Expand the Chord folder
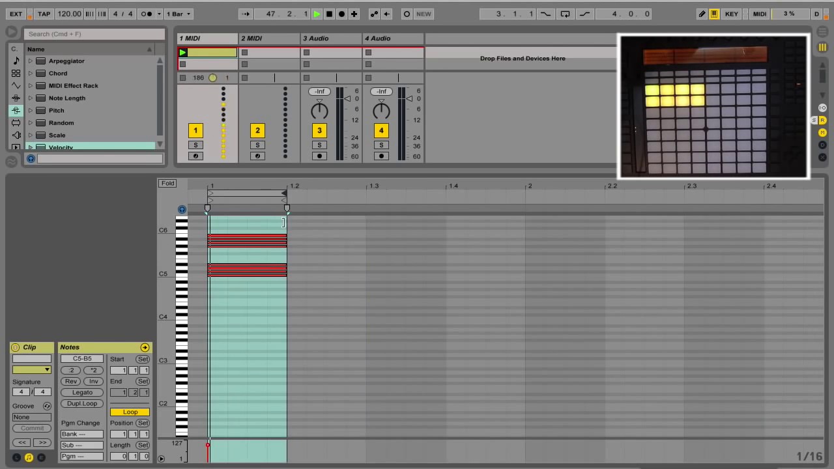This screenshot has height=469, width=834. 30,74
